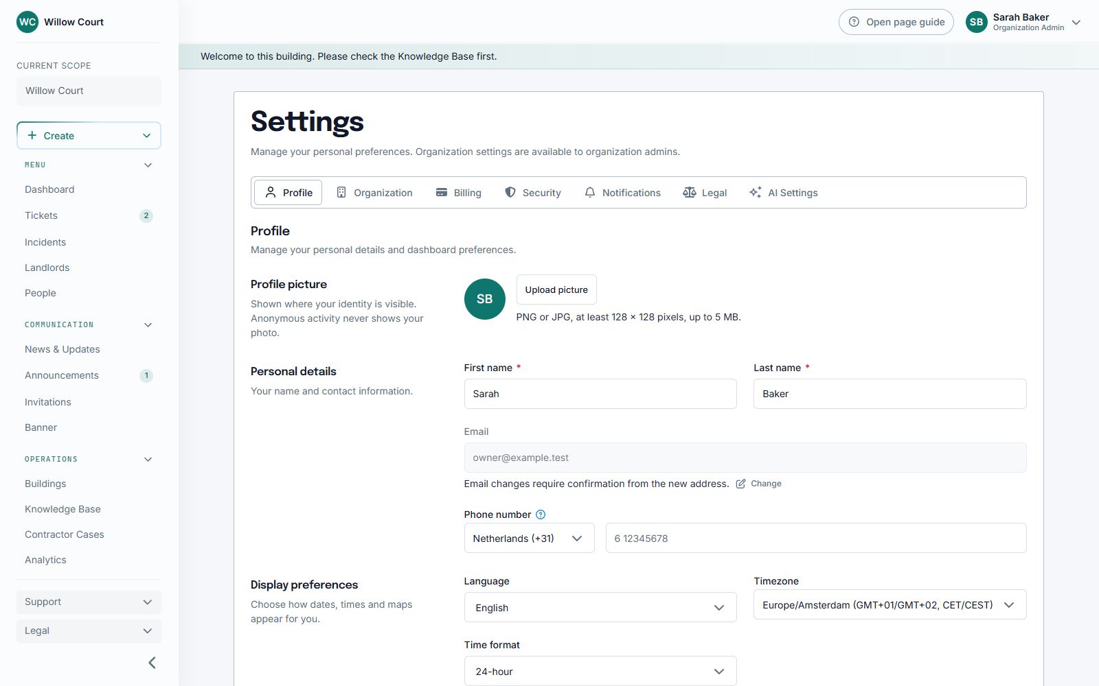Click the Change email link
Viewport: 1099px width, 686px height.
(759, 484)
